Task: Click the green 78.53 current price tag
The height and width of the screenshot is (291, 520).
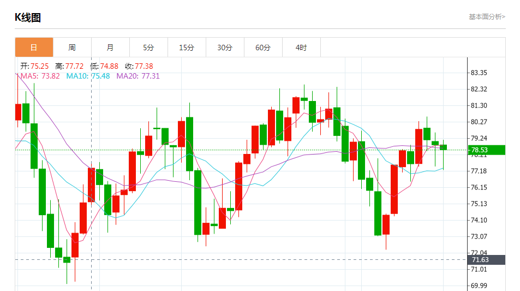Action: click(486, 150)
